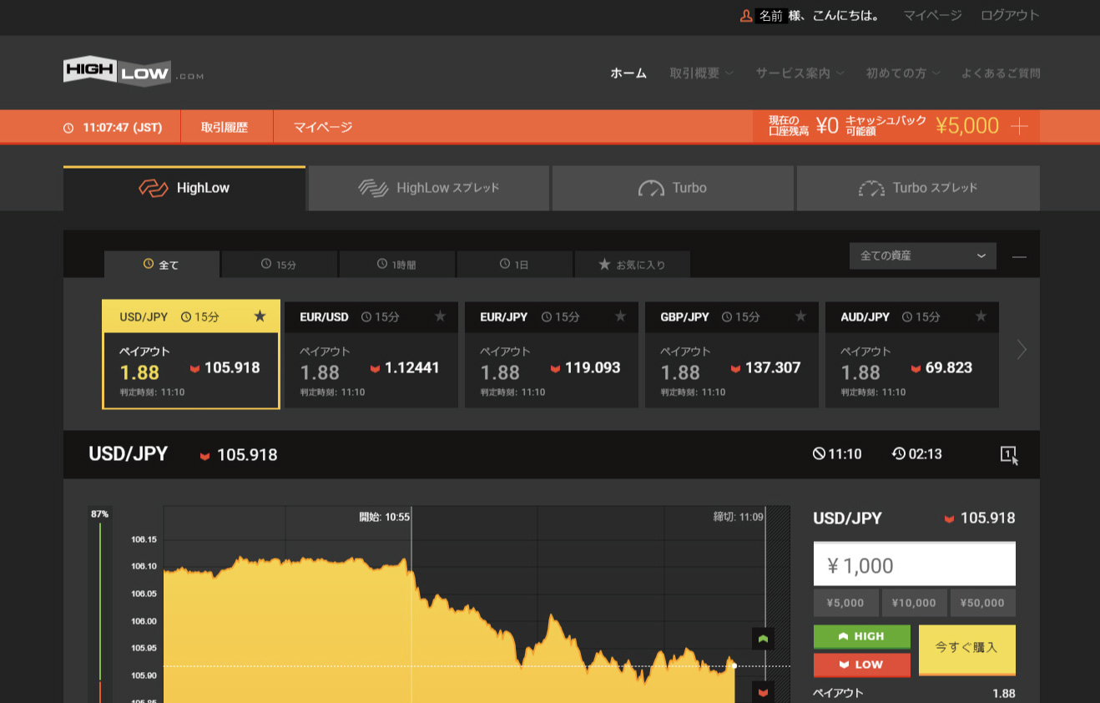The image size is (1100, 703).
Task: Open the 全ての資産 dropdown
Action: (x=923, y=256)
